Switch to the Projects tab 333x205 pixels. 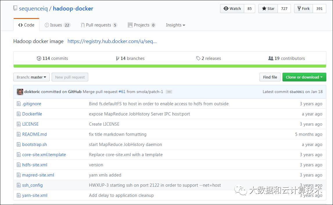[x=142, y=25]
